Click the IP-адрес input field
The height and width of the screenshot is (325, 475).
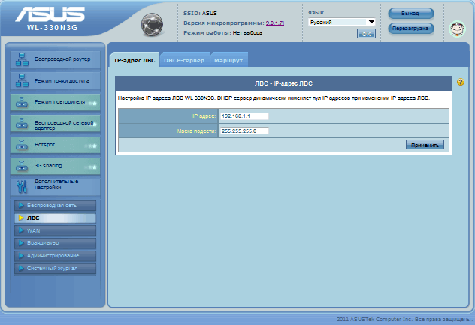(244, 116)
